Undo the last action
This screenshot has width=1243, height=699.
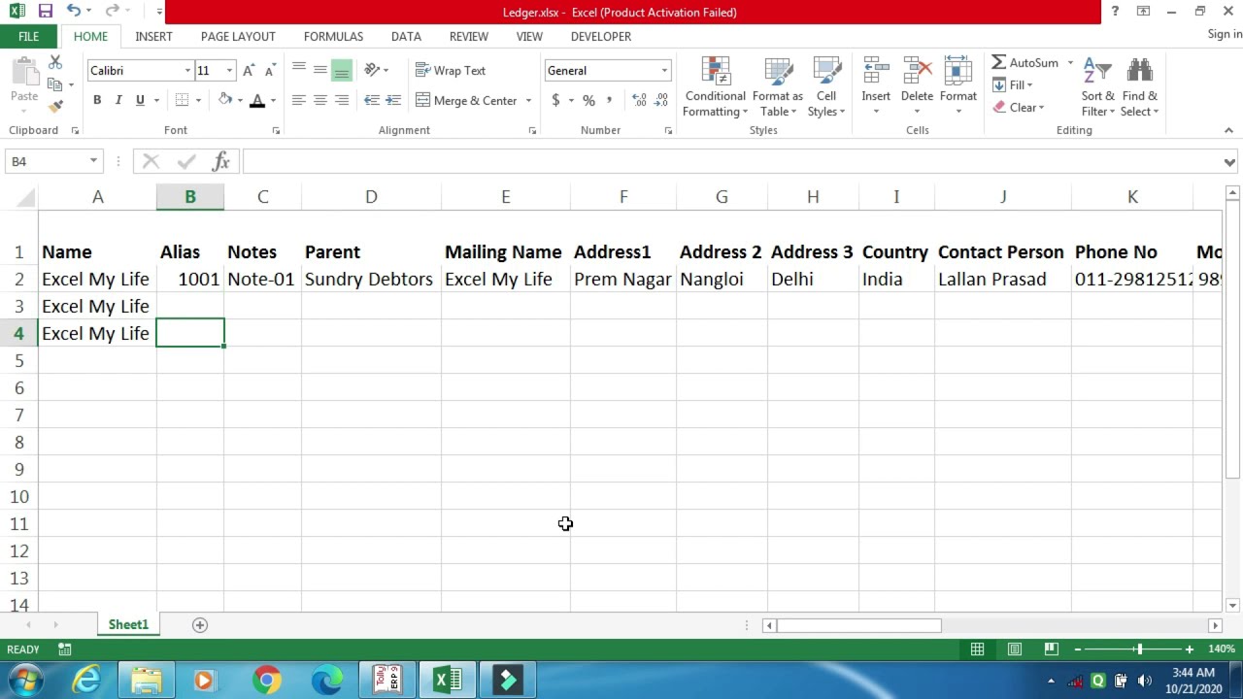[74, 12]
